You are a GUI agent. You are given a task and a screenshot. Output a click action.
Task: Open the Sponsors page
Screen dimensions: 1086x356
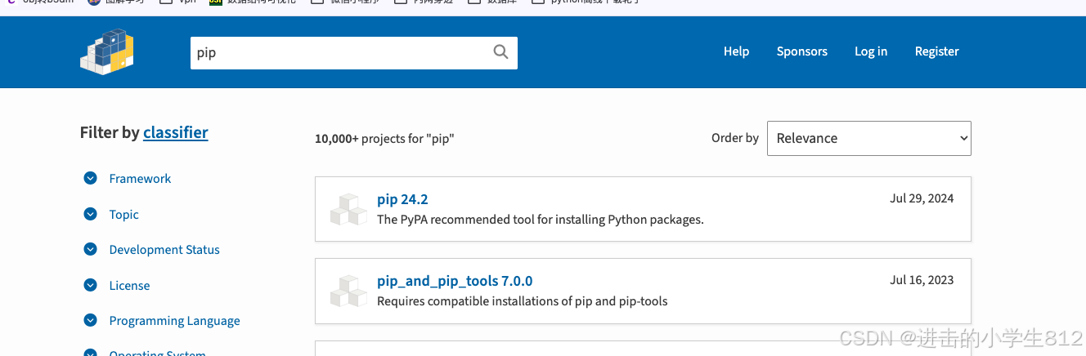tap(801, 51)
